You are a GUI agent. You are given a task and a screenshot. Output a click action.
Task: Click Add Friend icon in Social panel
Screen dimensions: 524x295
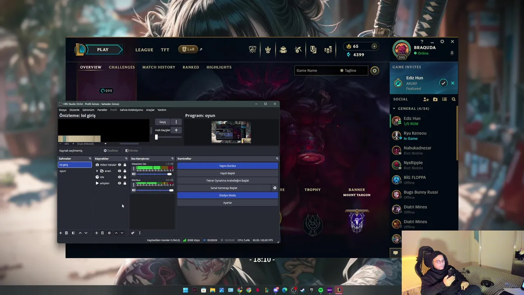click(426, 99)
